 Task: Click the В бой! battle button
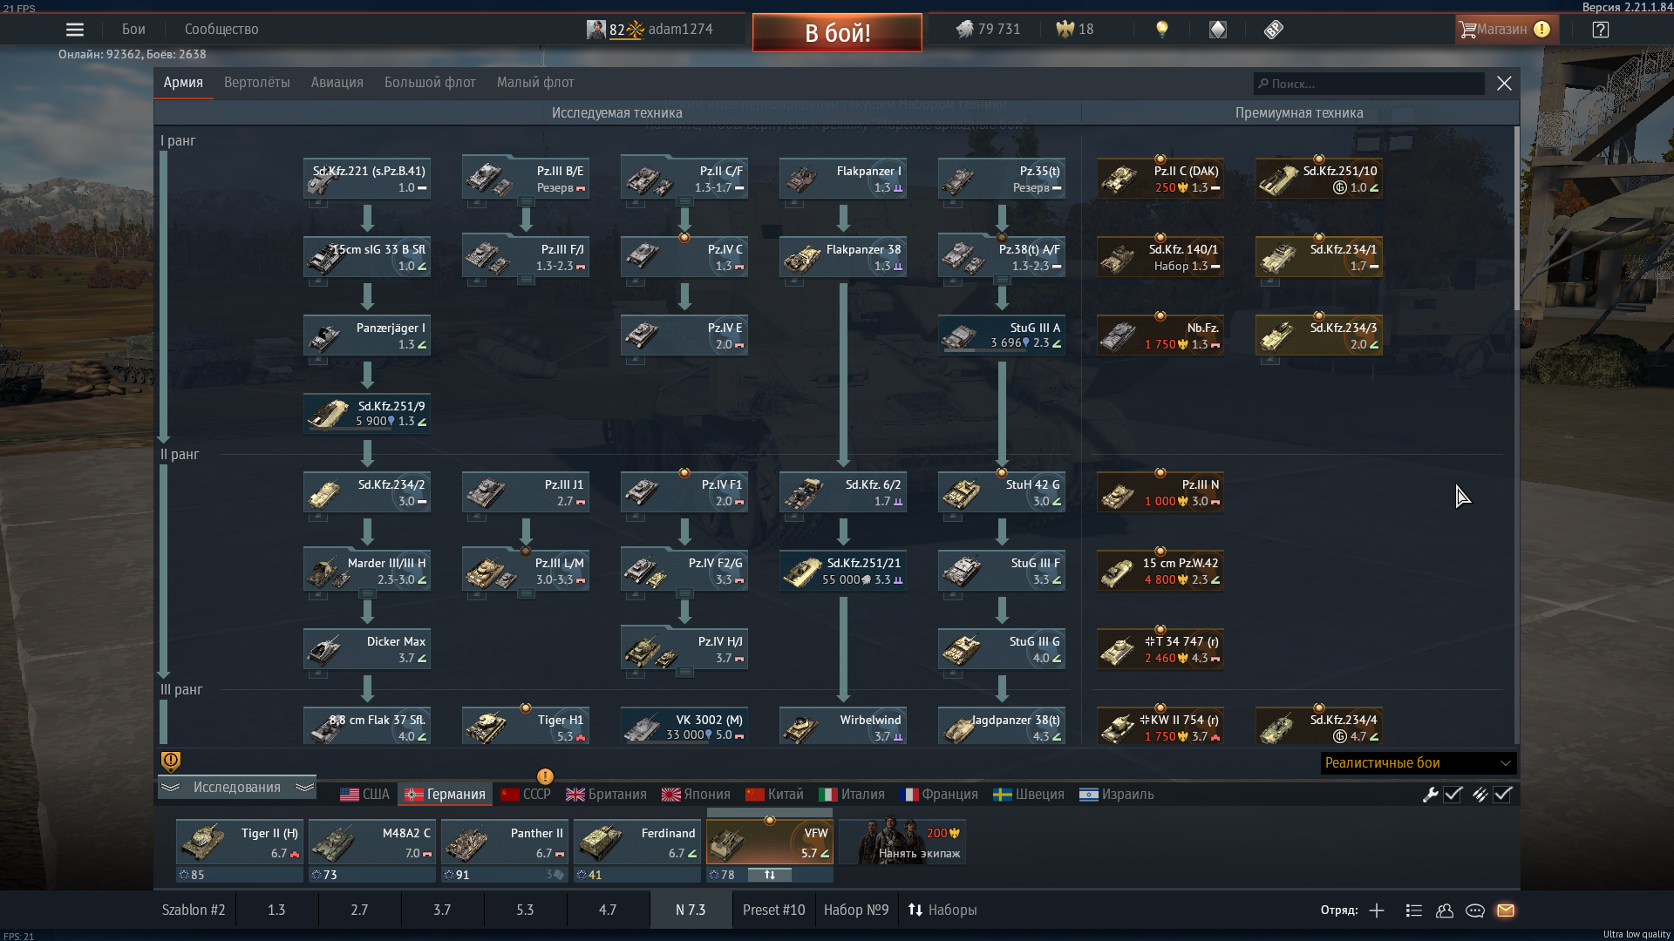(837, 32)
